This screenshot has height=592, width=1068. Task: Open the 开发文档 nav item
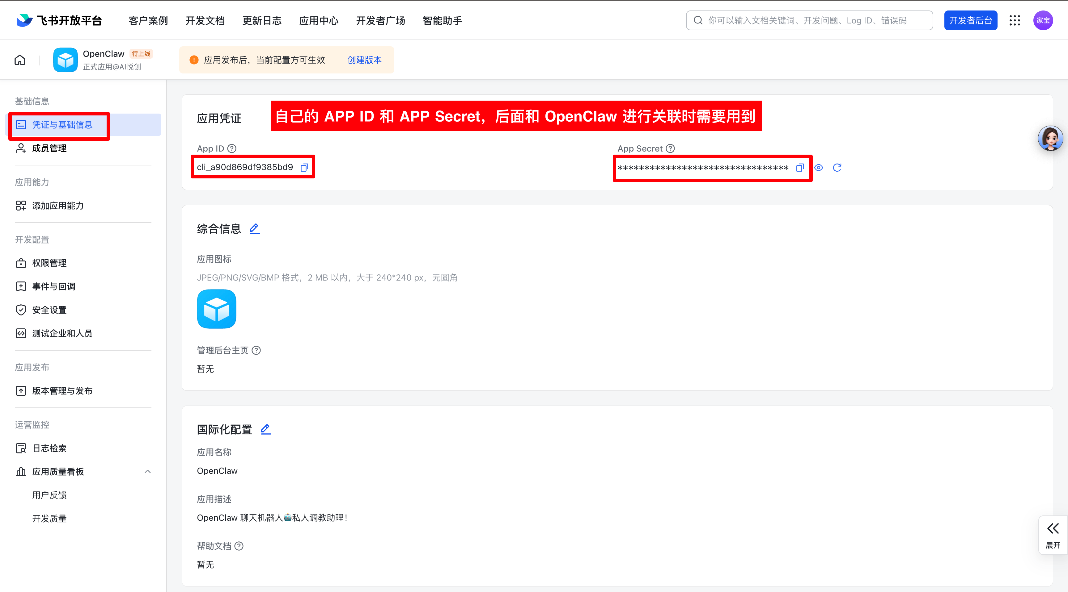click(x=205, y=20)
